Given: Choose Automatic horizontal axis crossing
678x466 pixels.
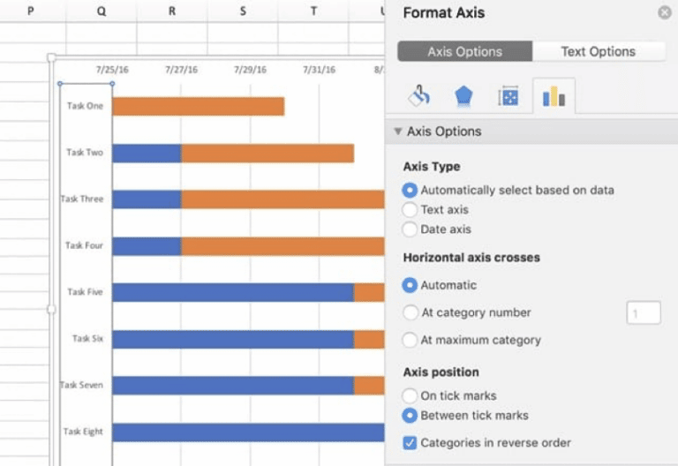Looking at the screenshot, I should click(x=410, y=285).
